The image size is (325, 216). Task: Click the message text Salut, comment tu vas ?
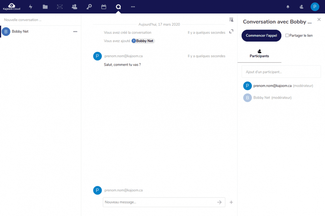click(122, 65)
